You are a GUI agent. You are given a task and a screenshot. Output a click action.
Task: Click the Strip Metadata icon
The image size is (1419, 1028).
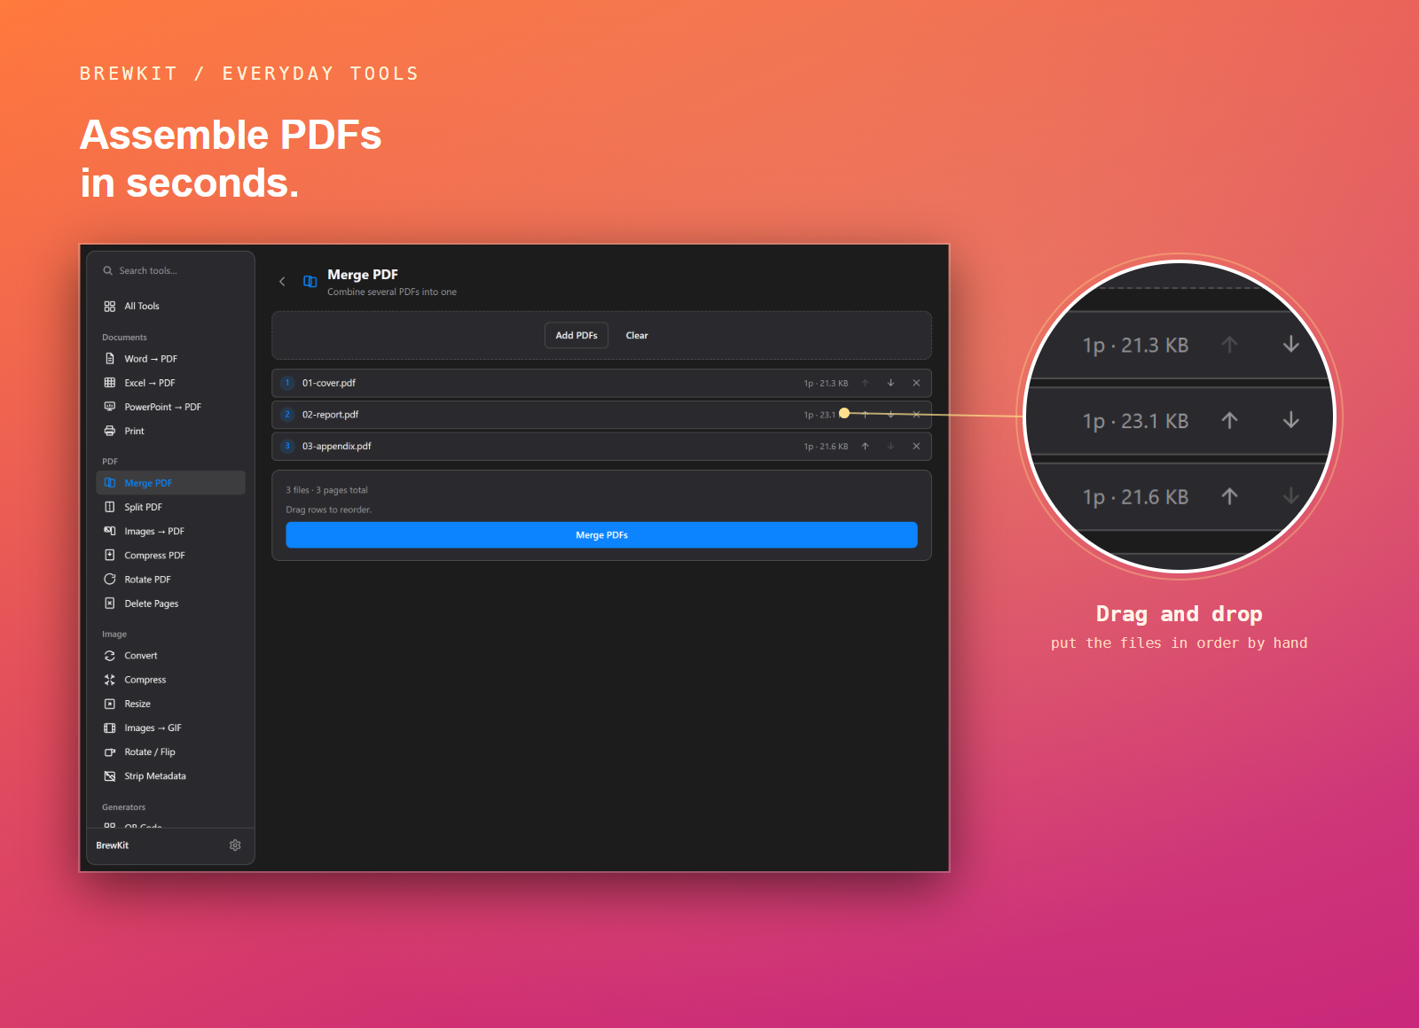[110, 776]
